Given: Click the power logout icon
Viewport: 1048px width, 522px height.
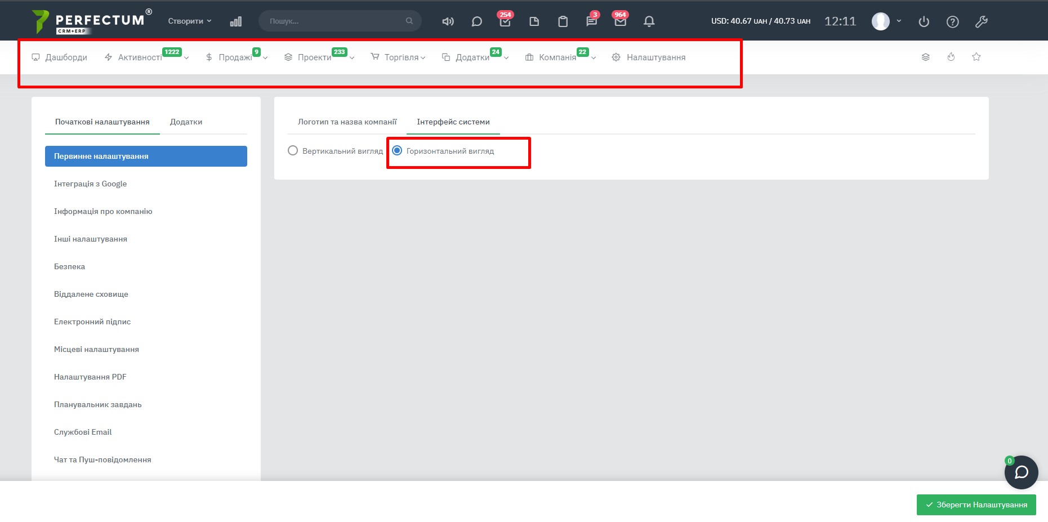Looking at the screenshot, I should [924, 21].
